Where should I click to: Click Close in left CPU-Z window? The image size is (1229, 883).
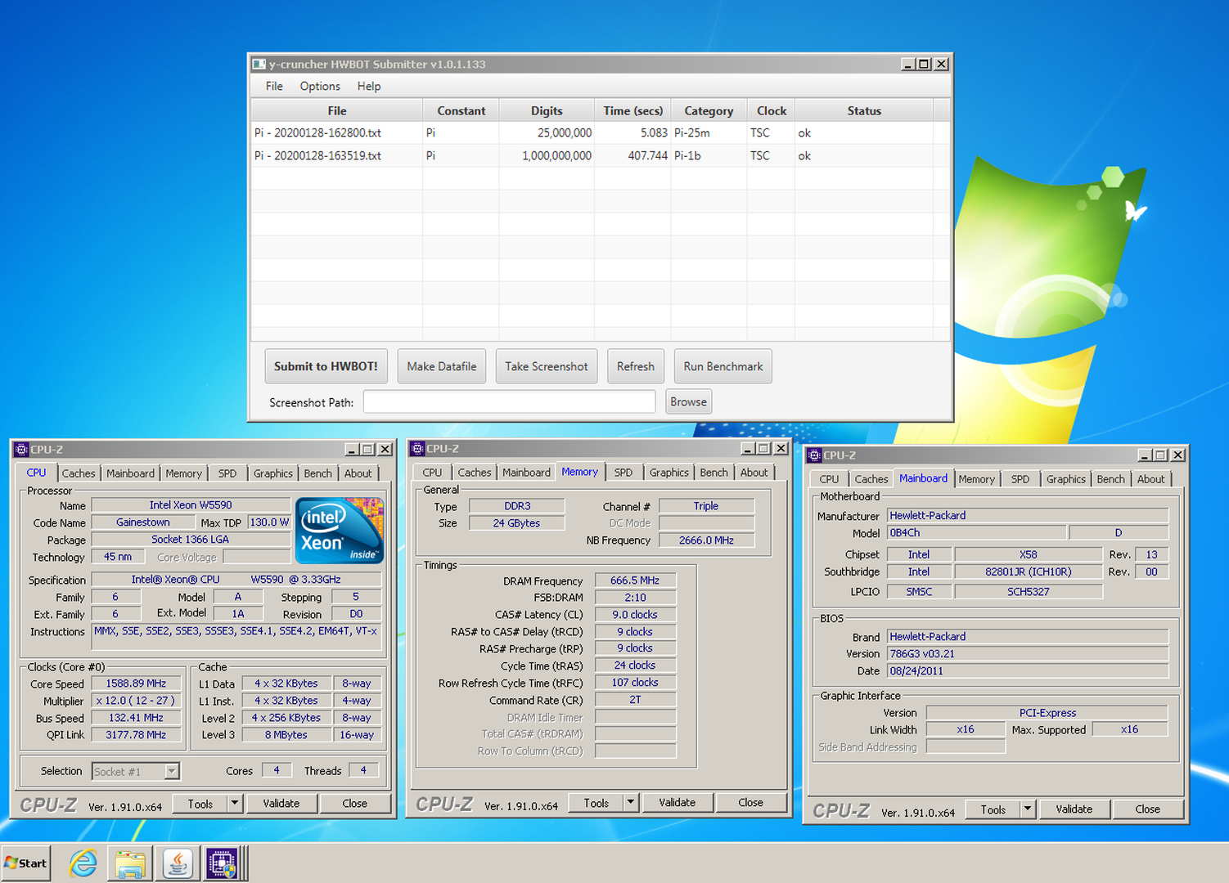click(355, 803)
